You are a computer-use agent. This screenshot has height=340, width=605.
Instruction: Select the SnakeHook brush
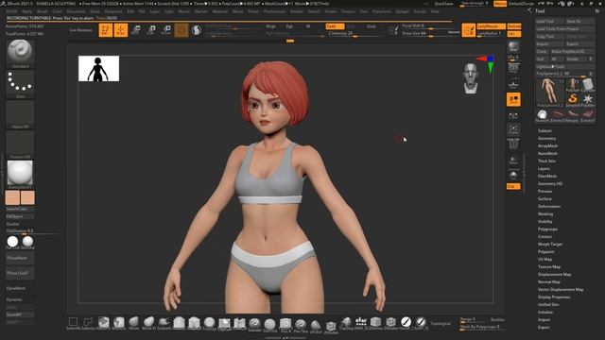(x=164, y=323)
